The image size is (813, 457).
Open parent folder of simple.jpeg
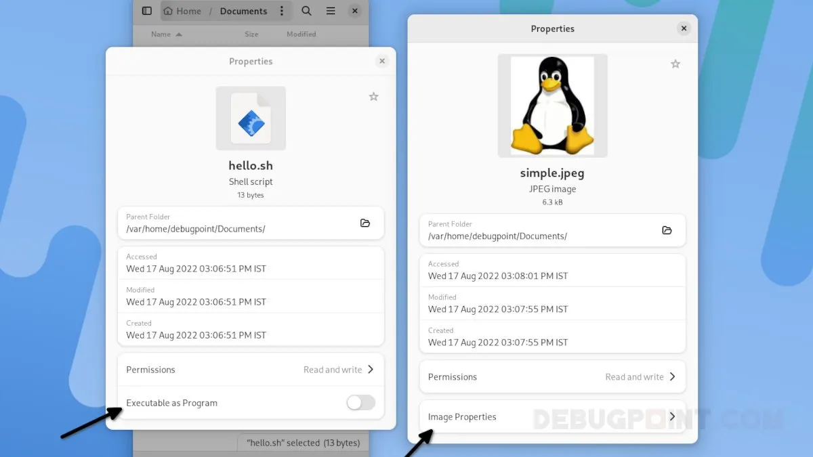[x=667, y=230]
